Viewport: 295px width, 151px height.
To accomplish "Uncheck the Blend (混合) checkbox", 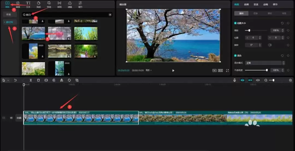I will (235, 55).
